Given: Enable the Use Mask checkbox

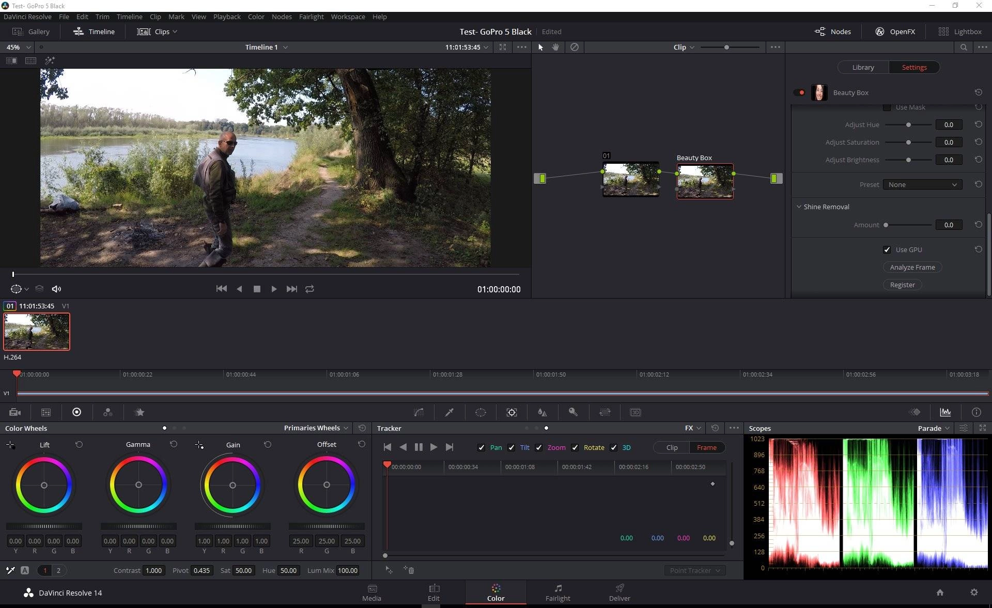Looking at the screenshot, I should [887, 107].
